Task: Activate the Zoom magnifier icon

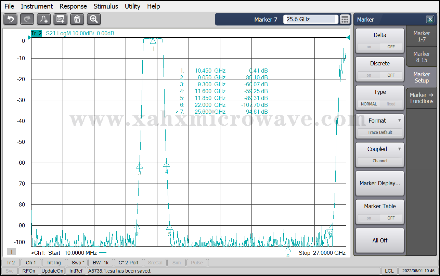Action: pyautogui.click(x=94, y=19)
